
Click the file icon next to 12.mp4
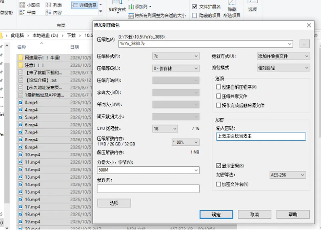20,169
